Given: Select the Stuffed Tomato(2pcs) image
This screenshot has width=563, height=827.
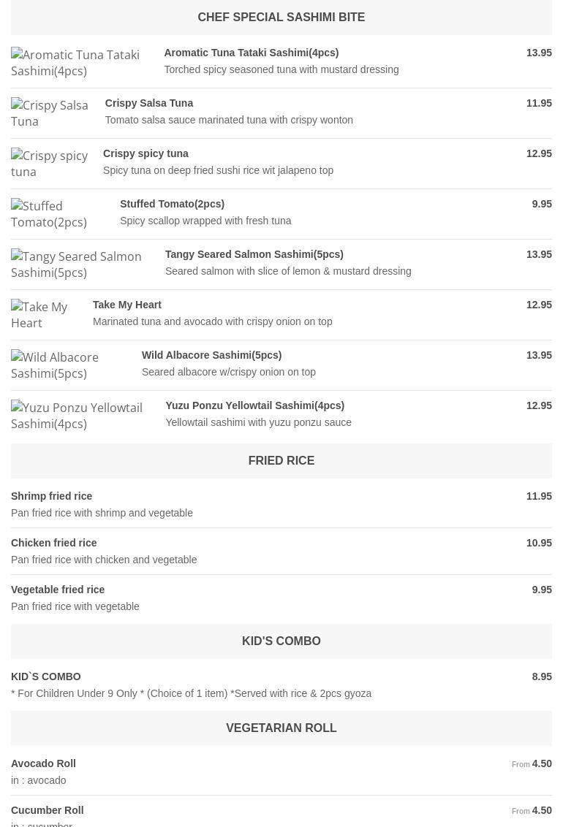Looking at the screenshot, I should (58, 214).
